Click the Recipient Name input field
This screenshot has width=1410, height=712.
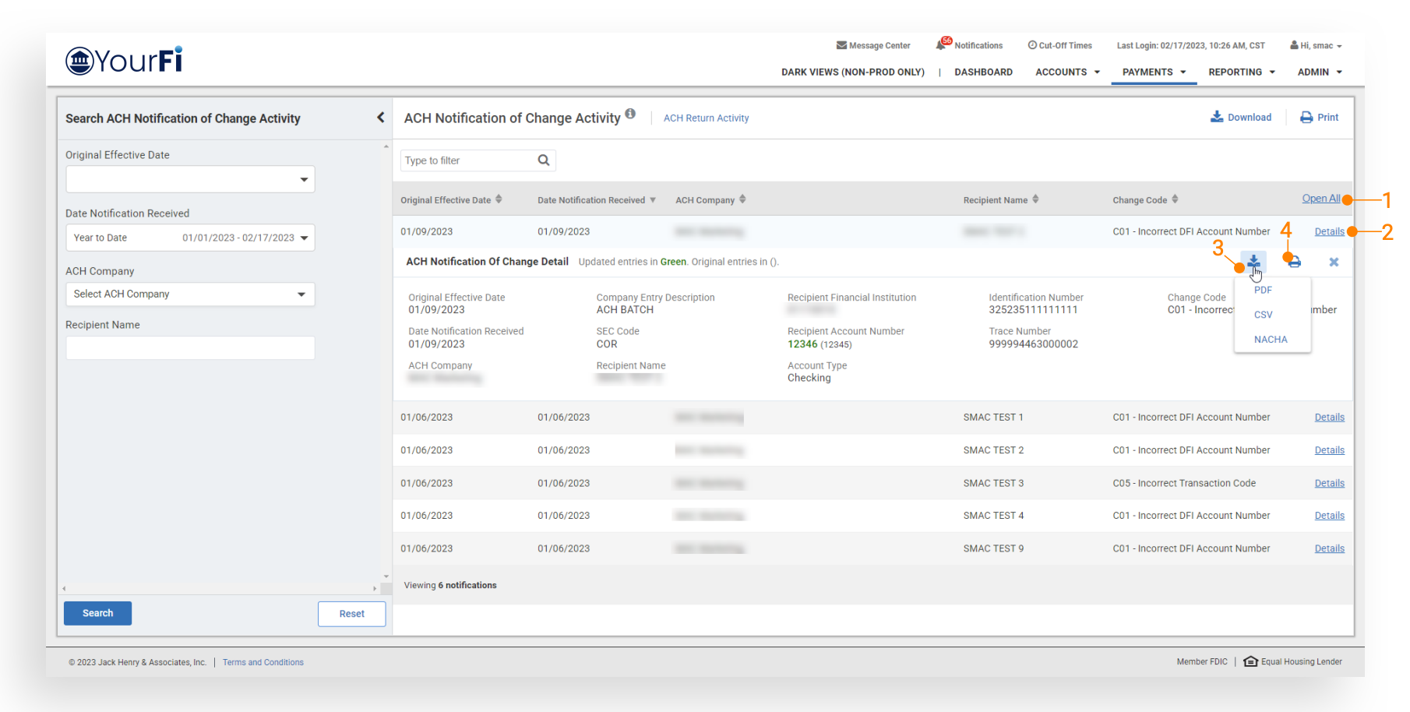pyautogui.click(x=190, y=348)
